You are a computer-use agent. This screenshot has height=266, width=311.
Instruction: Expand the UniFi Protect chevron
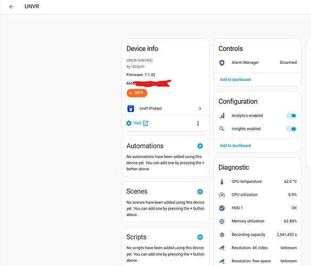click(x=200, y=109)
